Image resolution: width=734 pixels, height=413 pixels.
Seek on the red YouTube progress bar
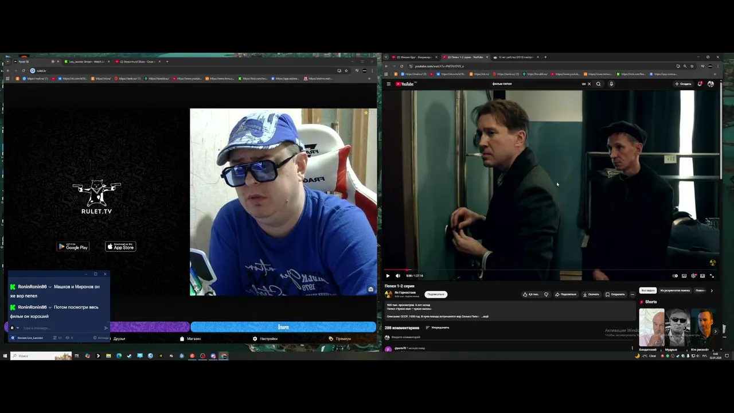550,270
